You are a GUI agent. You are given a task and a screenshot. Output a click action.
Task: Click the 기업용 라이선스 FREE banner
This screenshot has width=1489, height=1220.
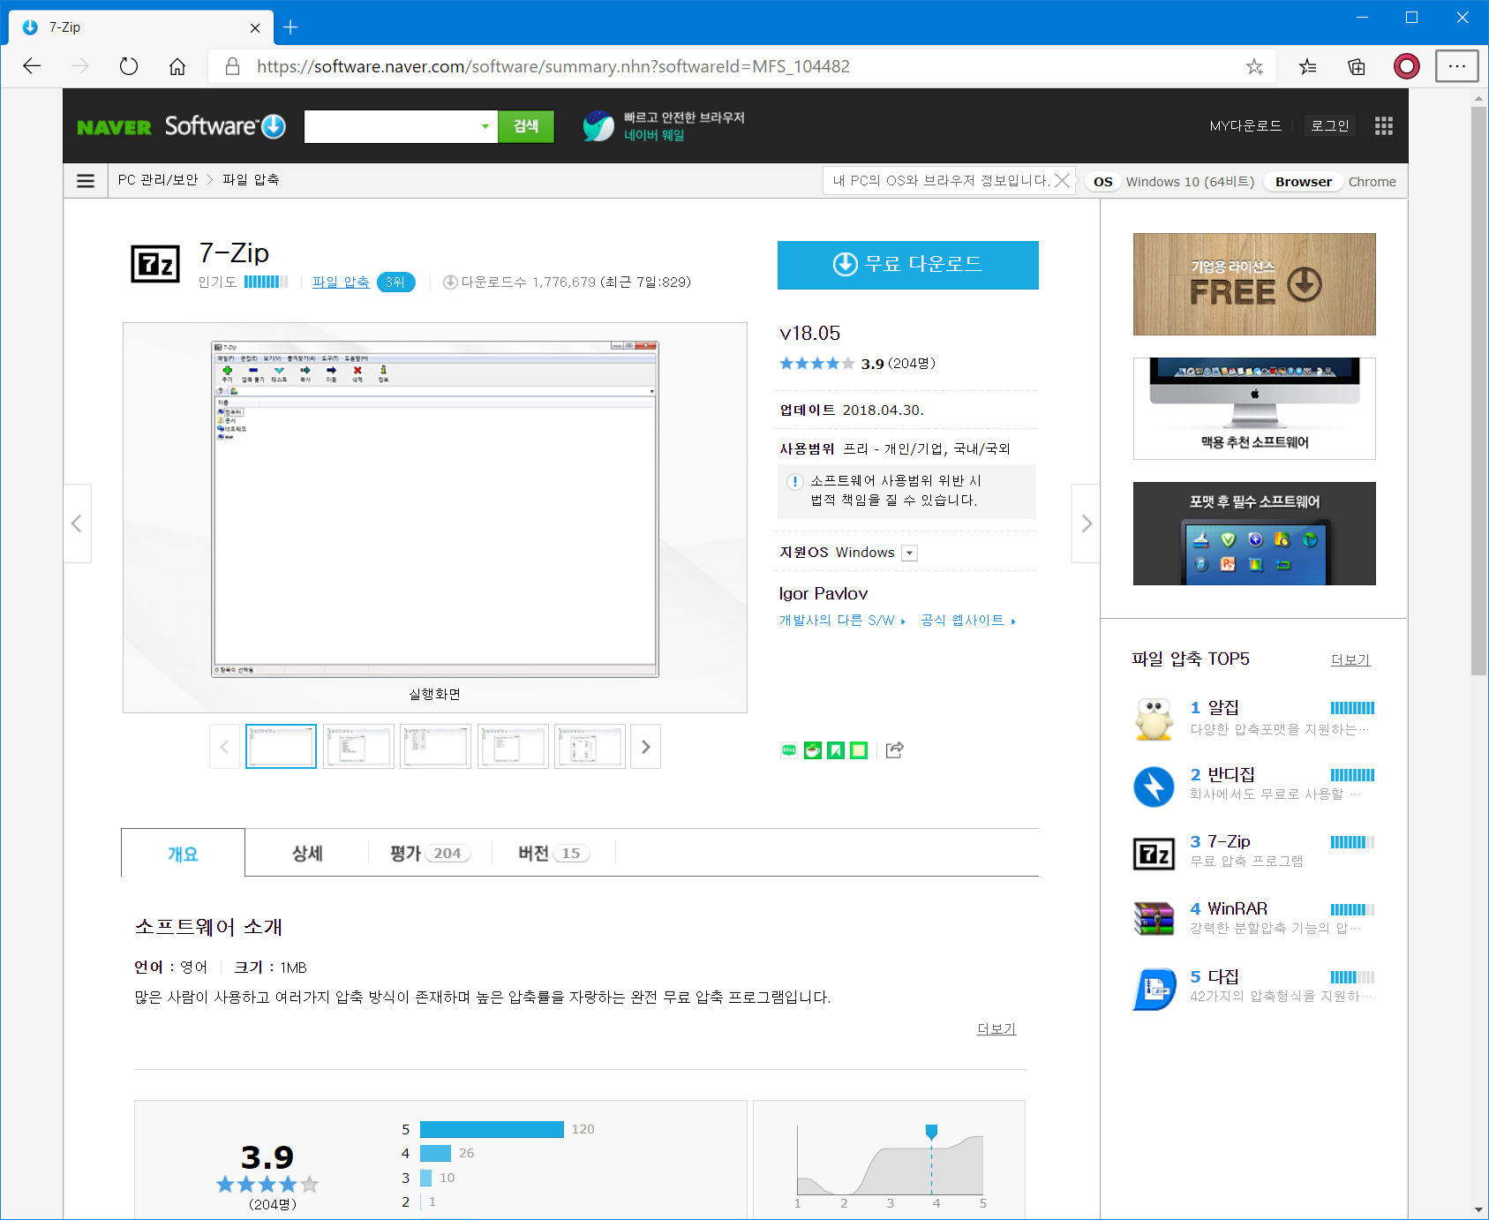click(1254, 284)
